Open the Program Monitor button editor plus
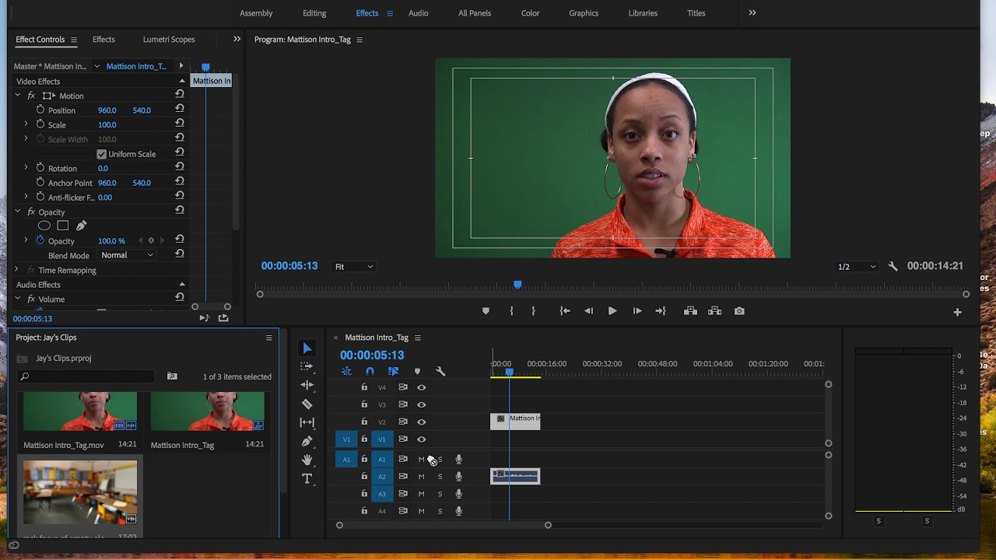Screen dimensions: 996x560 957,312
